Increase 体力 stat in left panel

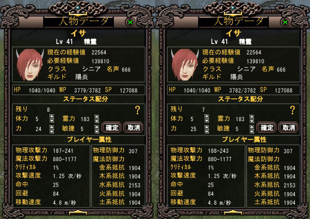52,116
